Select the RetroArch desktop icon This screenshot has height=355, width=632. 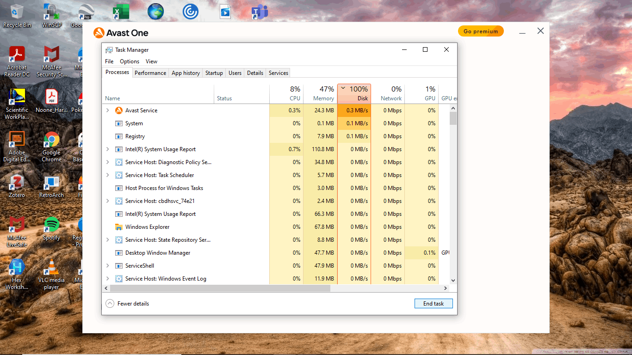pos(51,186)
